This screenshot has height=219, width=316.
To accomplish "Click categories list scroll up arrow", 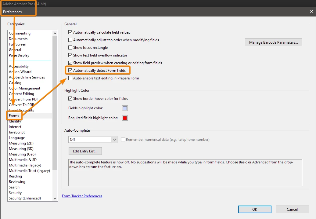I will pyautogui.click(x=55, y=33).
